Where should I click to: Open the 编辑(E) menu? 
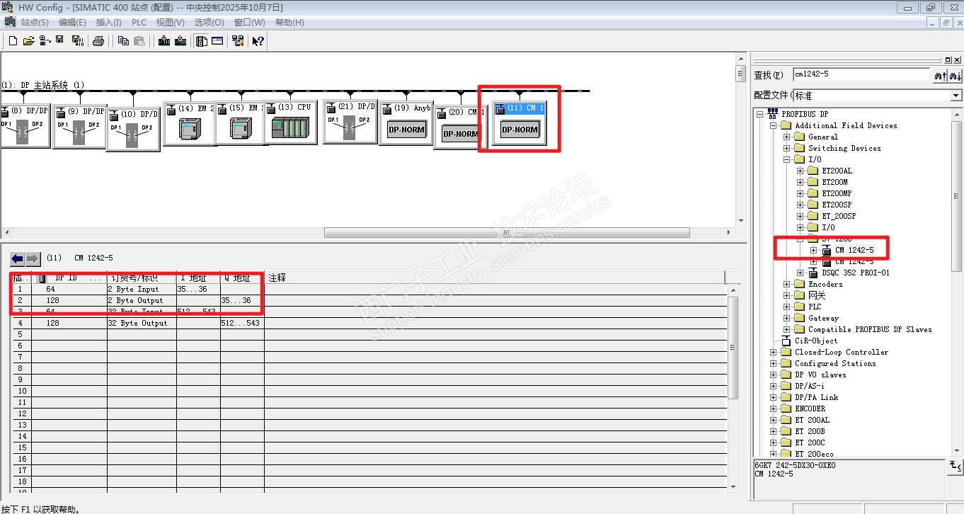point(72,23)
